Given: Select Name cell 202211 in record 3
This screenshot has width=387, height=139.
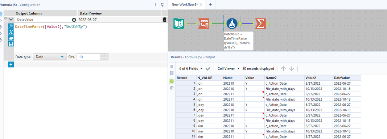Looking at the screenshot, I should point(233,94).
